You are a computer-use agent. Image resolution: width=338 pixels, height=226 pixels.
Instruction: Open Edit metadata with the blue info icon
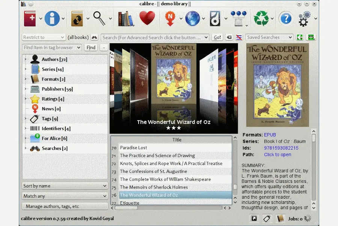coord(52,18)
